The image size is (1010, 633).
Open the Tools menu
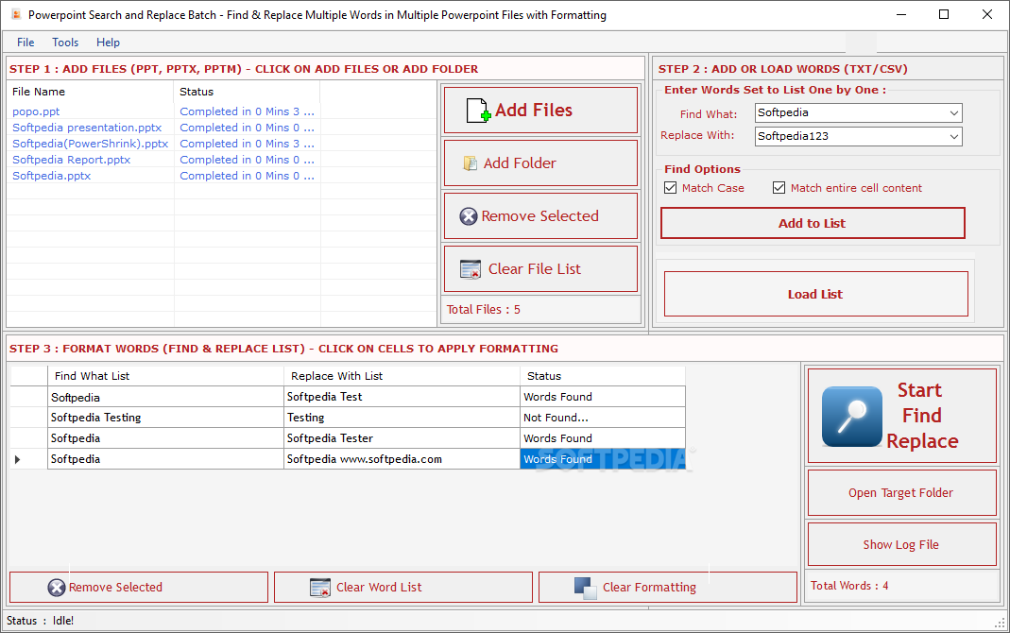65,43
